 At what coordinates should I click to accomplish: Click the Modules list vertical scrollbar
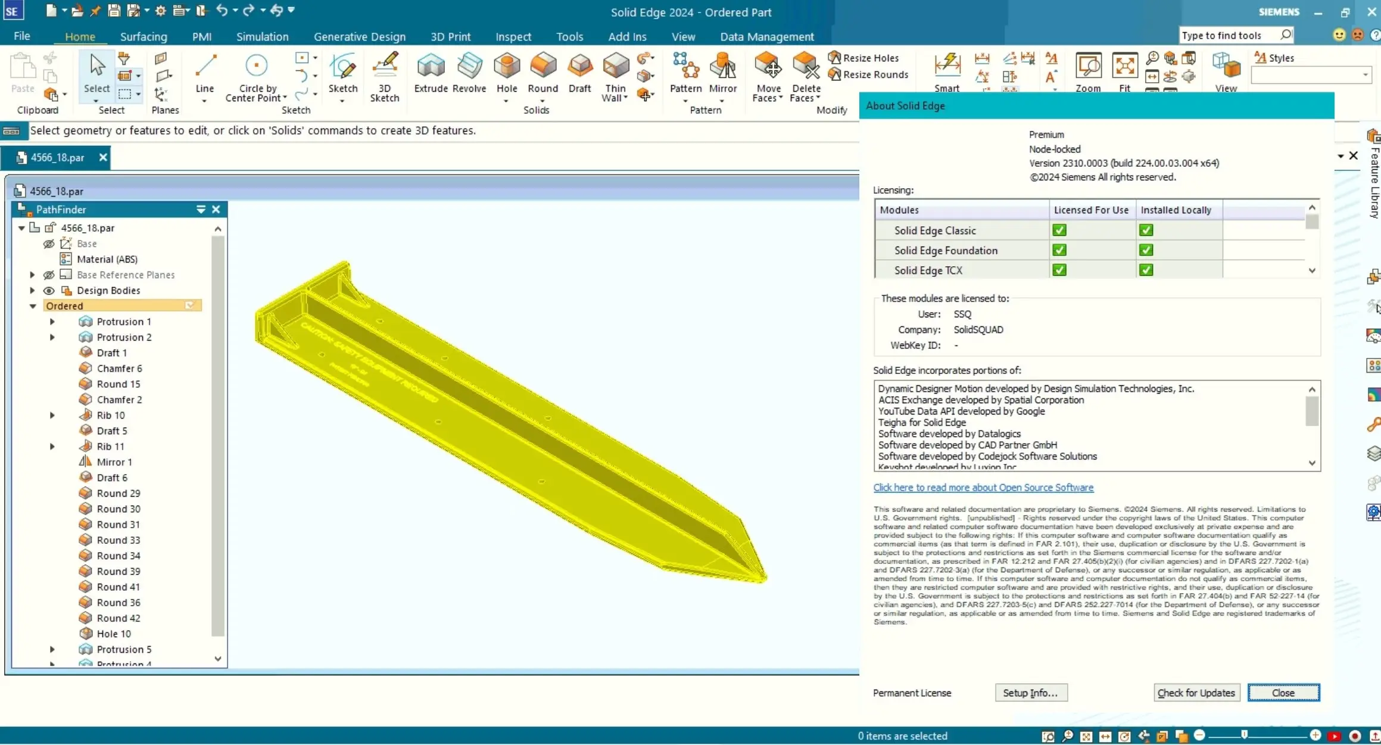[x=1312, y=239]
